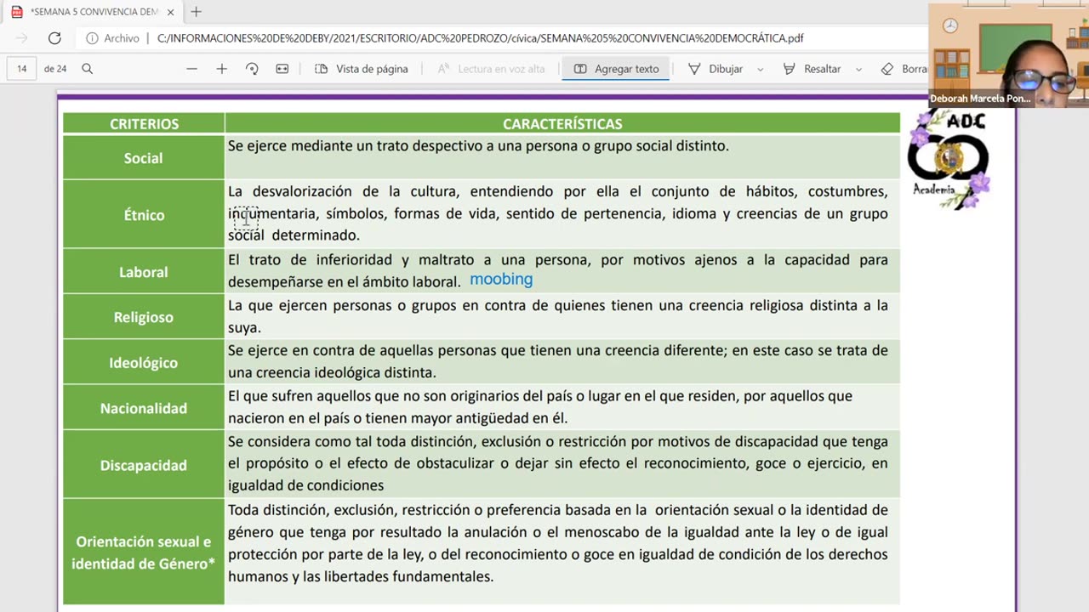Image resolution: width=1089 pixels, height=612 pixels.
Task: Click the blue moobing annotation text
Action: coord(501,280)
